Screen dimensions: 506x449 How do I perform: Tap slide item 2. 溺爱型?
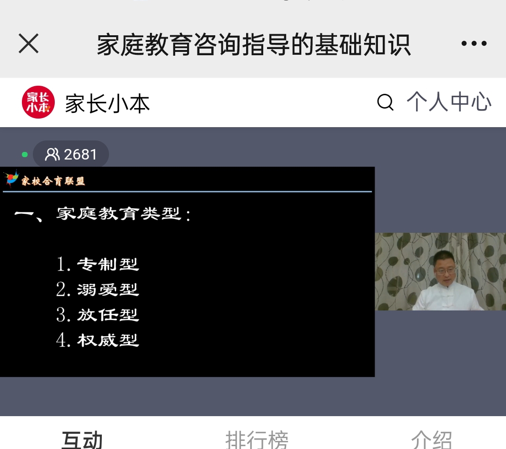tap(98, 289)
